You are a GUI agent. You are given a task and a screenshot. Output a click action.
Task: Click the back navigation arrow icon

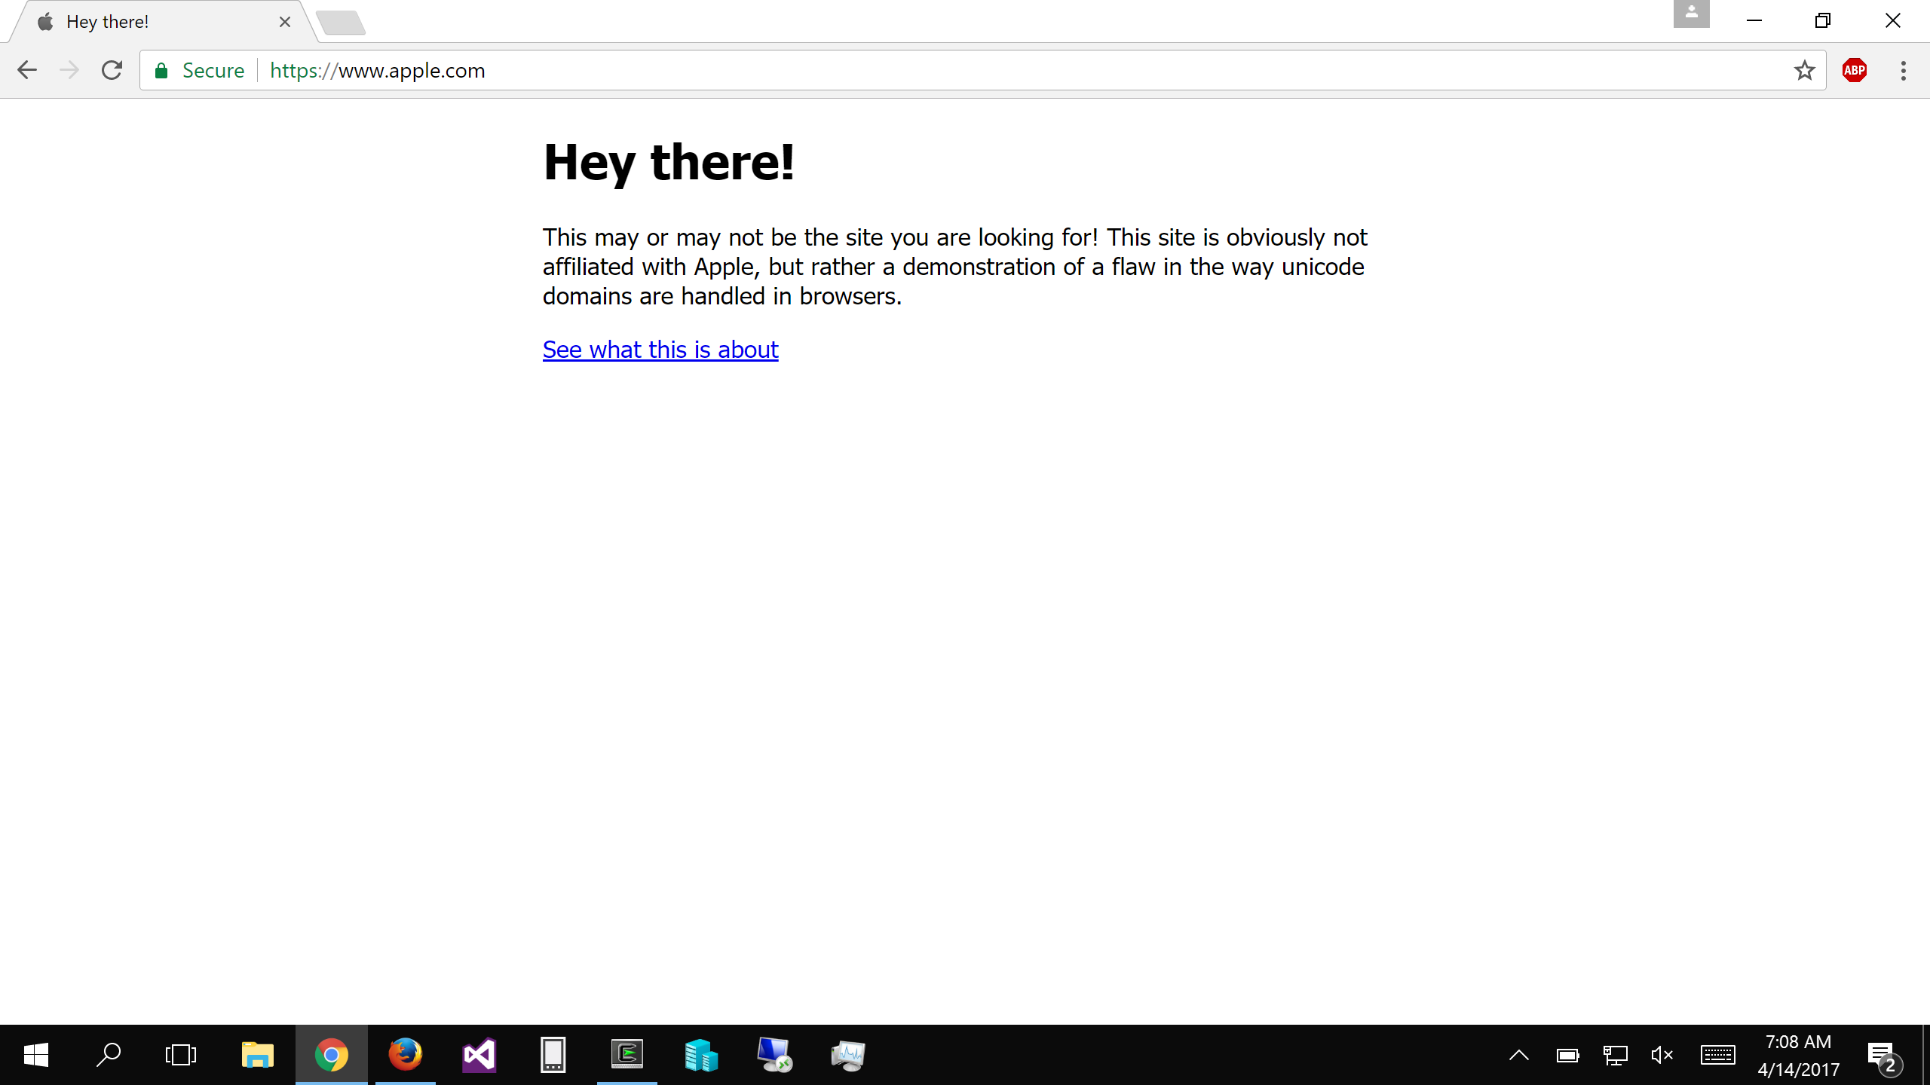(26, 70)
